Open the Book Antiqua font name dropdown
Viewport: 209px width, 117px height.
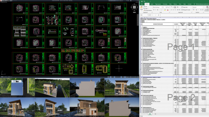click(x=162, y=7)
